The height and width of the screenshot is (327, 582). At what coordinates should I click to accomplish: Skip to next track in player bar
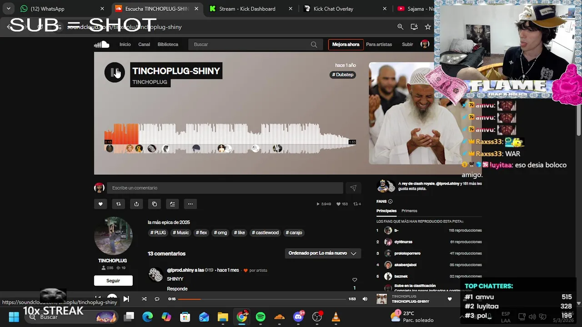click(x=126, y=299)
